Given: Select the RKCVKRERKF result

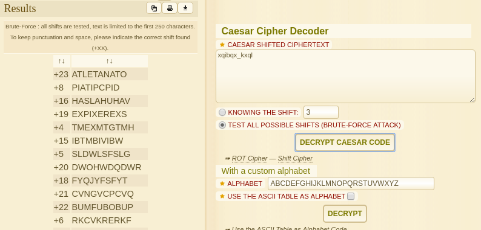Looking at the screenshot, I should [101, 220].
